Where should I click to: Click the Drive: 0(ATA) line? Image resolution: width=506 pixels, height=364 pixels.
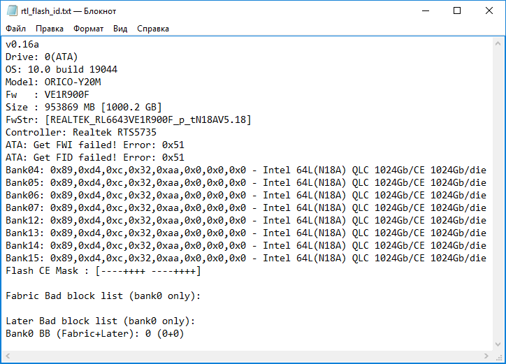(42, 57)
